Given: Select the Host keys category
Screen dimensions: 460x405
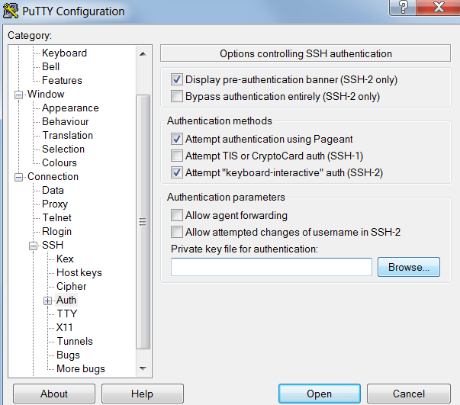Looking at the screenshot, I should pyautogui.click(x=79, y=273).
